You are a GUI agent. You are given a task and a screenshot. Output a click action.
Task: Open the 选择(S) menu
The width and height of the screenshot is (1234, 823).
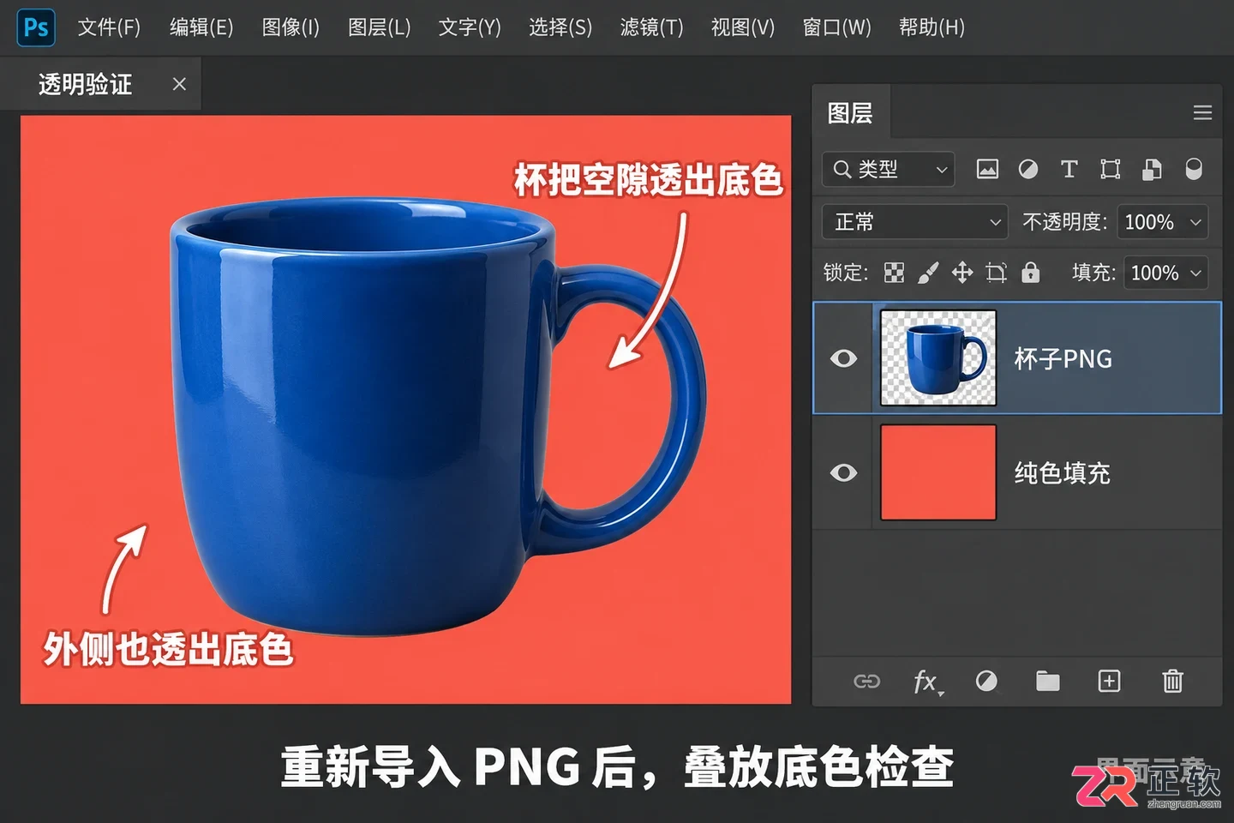pos(560,27)
